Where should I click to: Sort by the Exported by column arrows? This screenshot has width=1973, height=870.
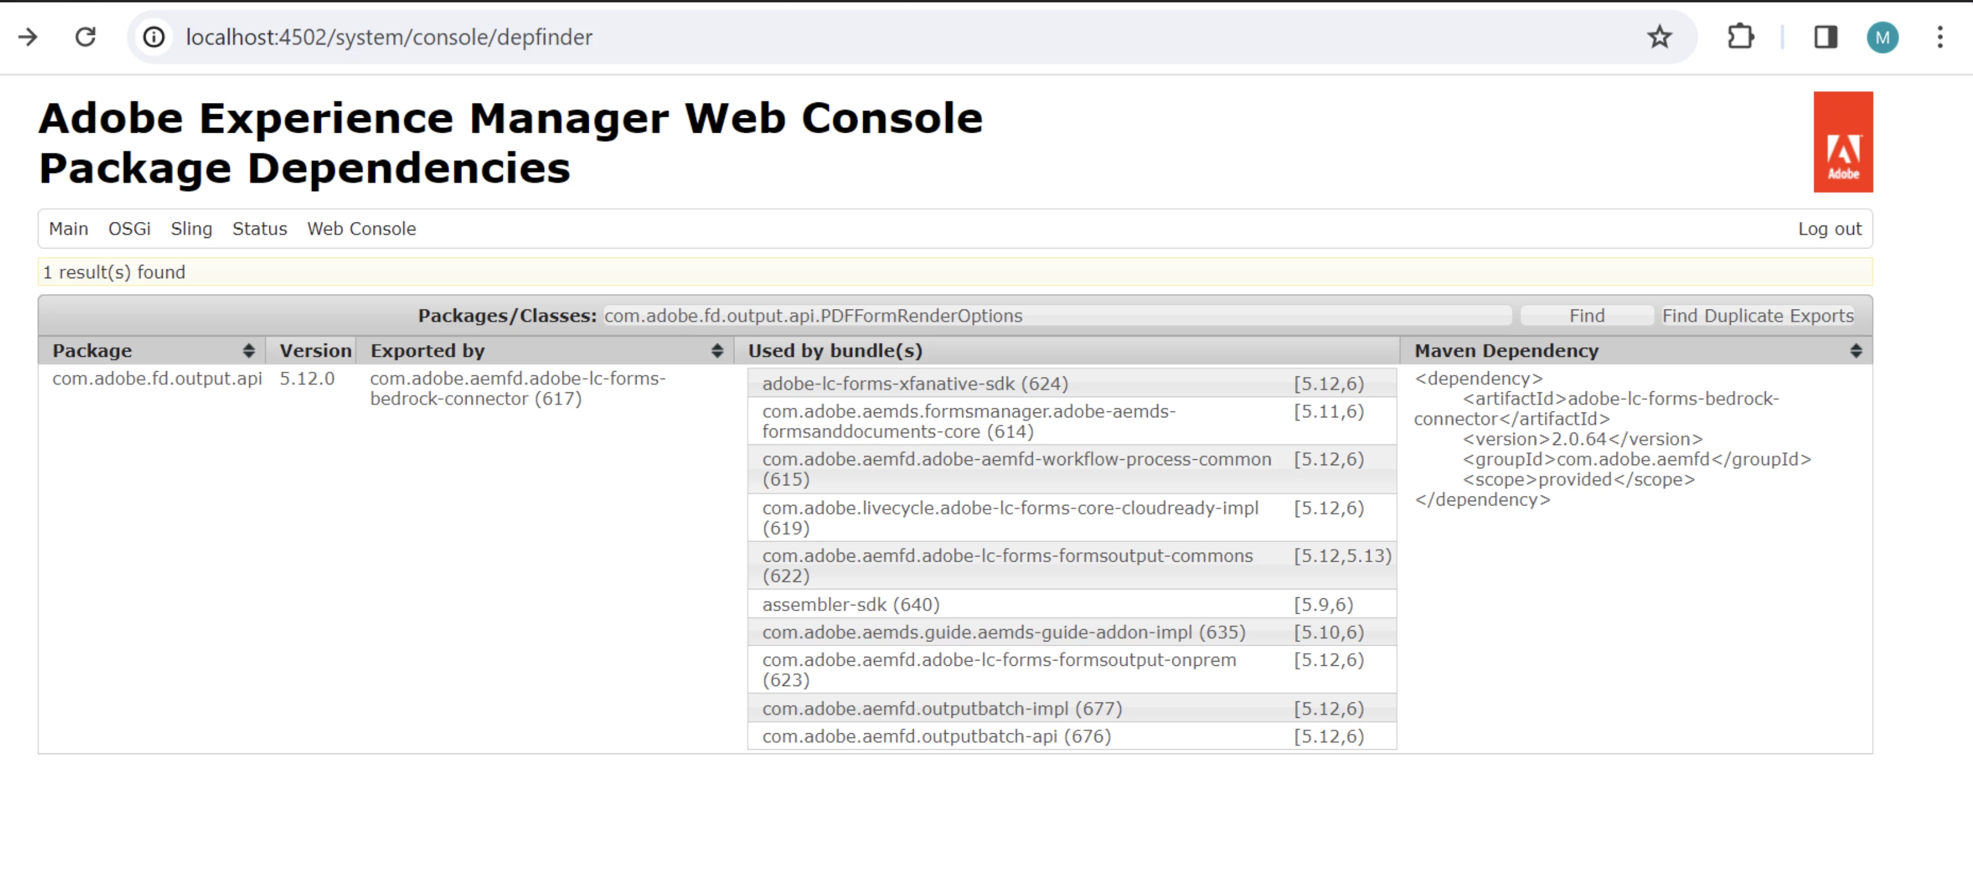[x=717, y=351]
